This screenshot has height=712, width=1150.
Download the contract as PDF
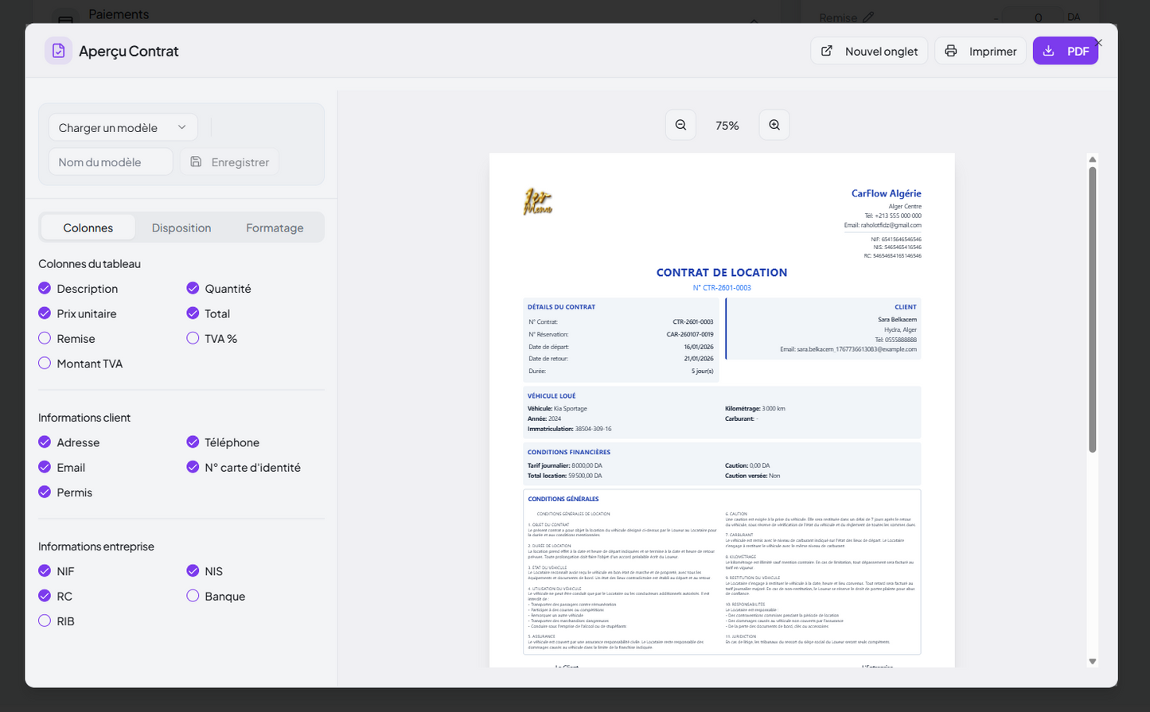[x=1065, y=51]
